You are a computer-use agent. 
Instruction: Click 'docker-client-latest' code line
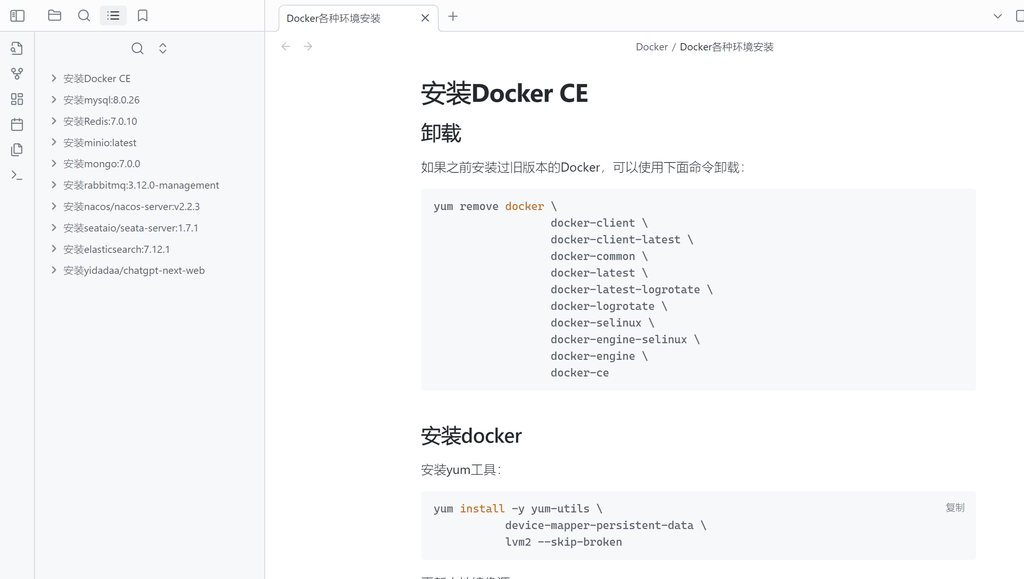622,239
